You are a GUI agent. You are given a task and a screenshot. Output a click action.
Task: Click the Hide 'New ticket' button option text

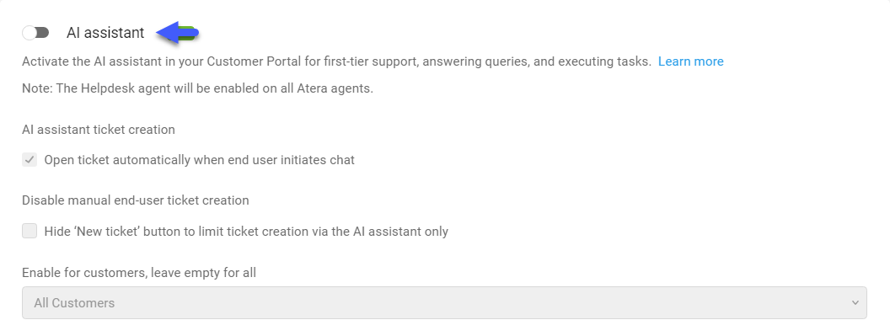point(246,232)
